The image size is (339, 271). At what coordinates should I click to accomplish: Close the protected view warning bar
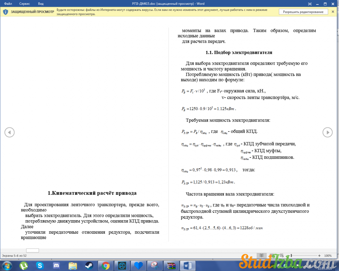[333, 12]
